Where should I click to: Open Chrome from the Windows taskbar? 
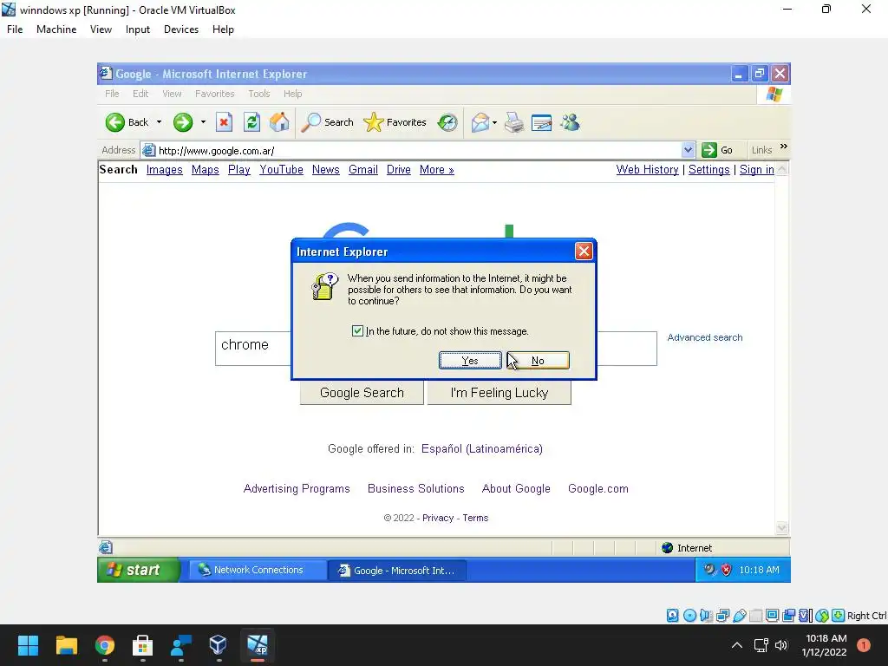point(105,645)
